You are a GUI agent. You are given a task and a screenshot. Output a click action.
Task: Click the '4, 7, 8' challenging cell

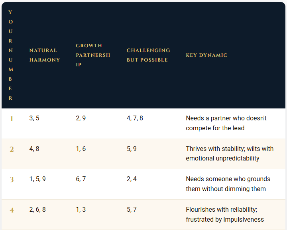pos(135,118)
